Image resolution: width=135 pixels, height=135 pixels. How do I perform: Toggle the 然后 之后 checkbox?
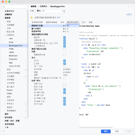coord(64,90)
